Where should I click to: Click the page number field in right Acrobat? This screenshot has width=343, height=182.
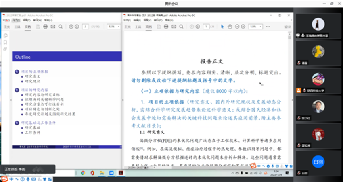tap(207, 27)
